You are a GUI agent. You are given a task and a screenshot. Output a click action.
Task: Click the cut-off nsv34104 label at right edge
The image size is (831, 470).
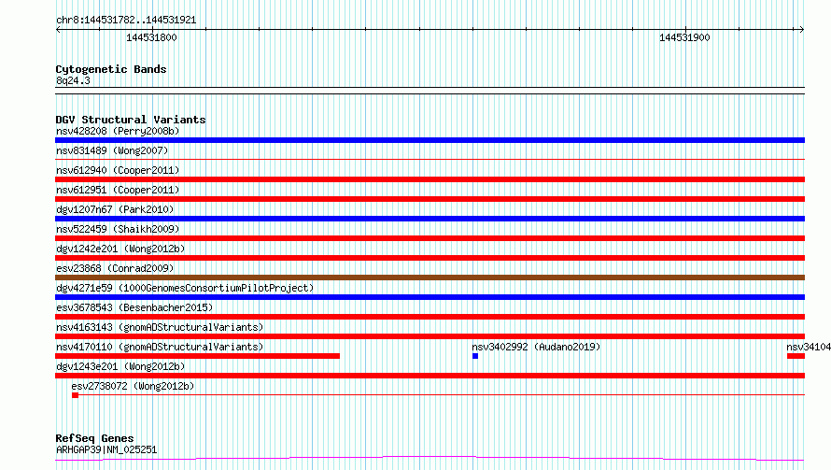click(809, 347)
